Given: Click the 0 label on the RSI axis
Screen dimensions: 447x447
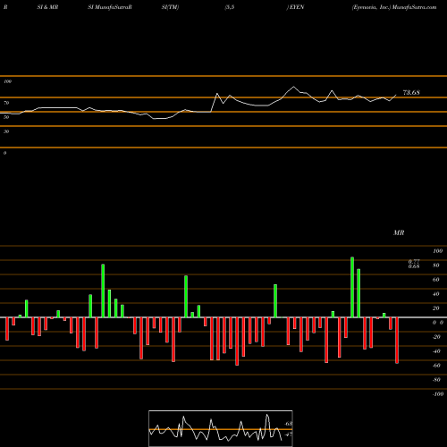Looking at the screenshot, I should click(x=4, y=153).
